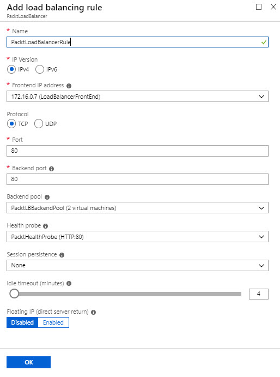This screenshot has width=280, height=377.
Task: Click Floating IP info icon
Action: 93,312
